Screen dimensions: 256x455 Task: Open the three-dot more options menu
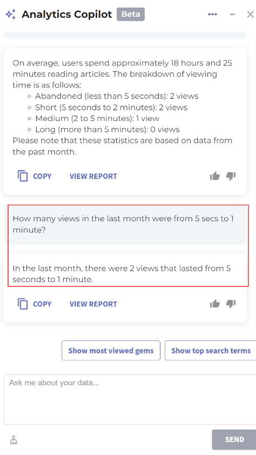212,14
